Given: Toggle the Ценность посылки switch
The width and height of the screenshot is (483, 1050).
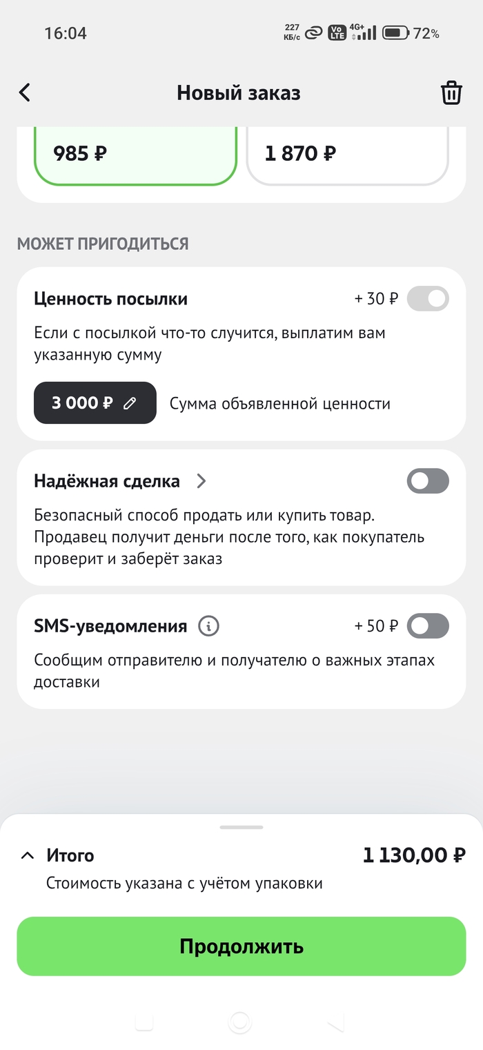Looking at the screenshot, I should (x=428, y=299).
